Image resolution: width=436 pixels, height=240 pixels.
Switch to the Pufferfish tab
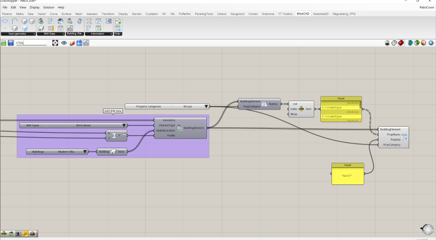185,14
